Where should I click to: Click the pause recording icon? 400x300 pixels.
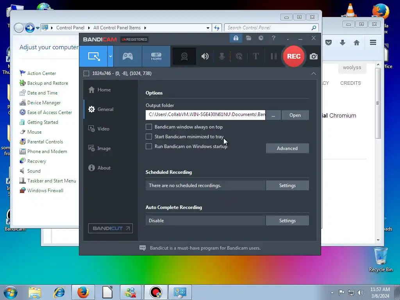click(x=274, y=56)
